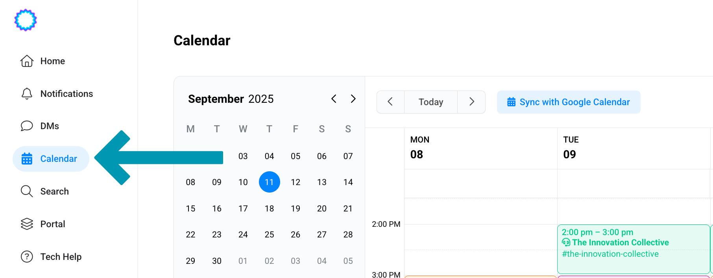The height and width of the screenshot is (278, 713).
Task: Open the Notifications menu item
Action: [66, 94]
